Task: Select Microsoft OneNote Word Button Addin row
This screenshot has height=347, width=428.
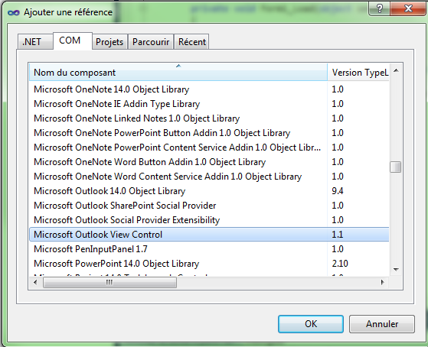Action: pos(209,162)
